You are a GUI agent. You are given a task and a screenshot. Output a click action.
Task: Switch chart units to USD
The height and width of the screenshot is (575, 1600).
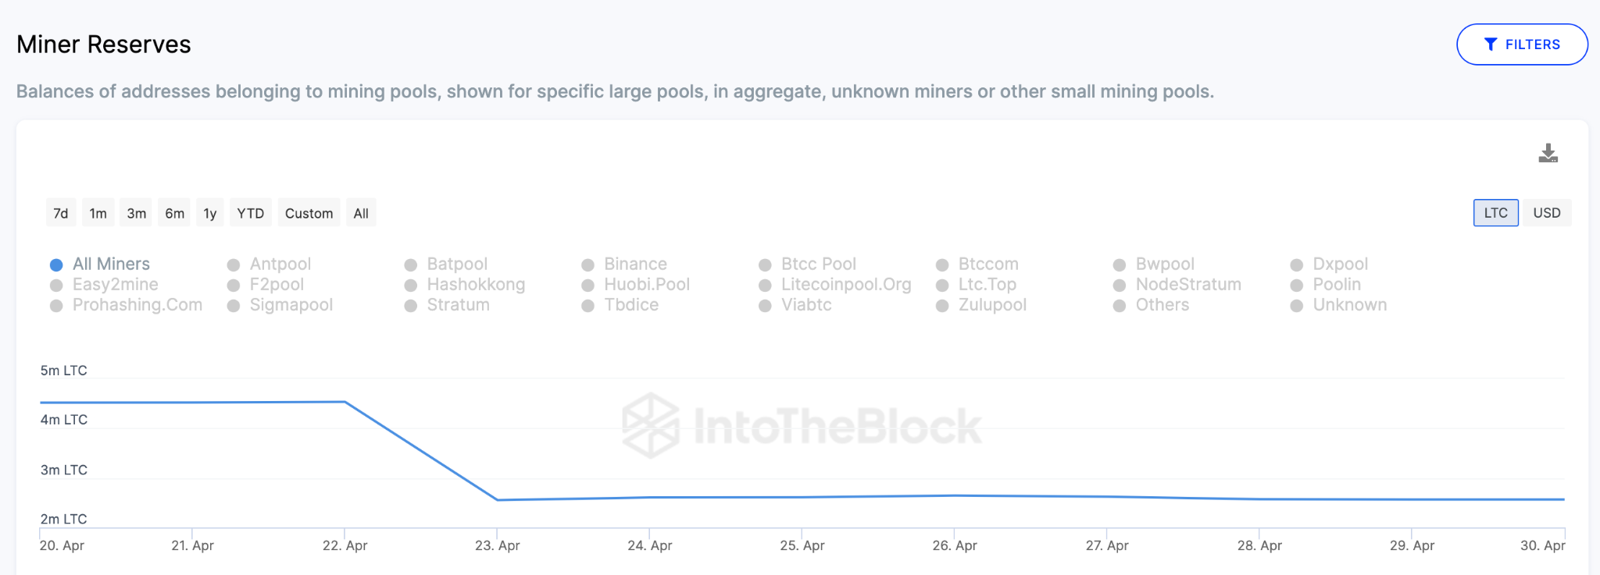pyautogui.click(x=1546, y=213)
